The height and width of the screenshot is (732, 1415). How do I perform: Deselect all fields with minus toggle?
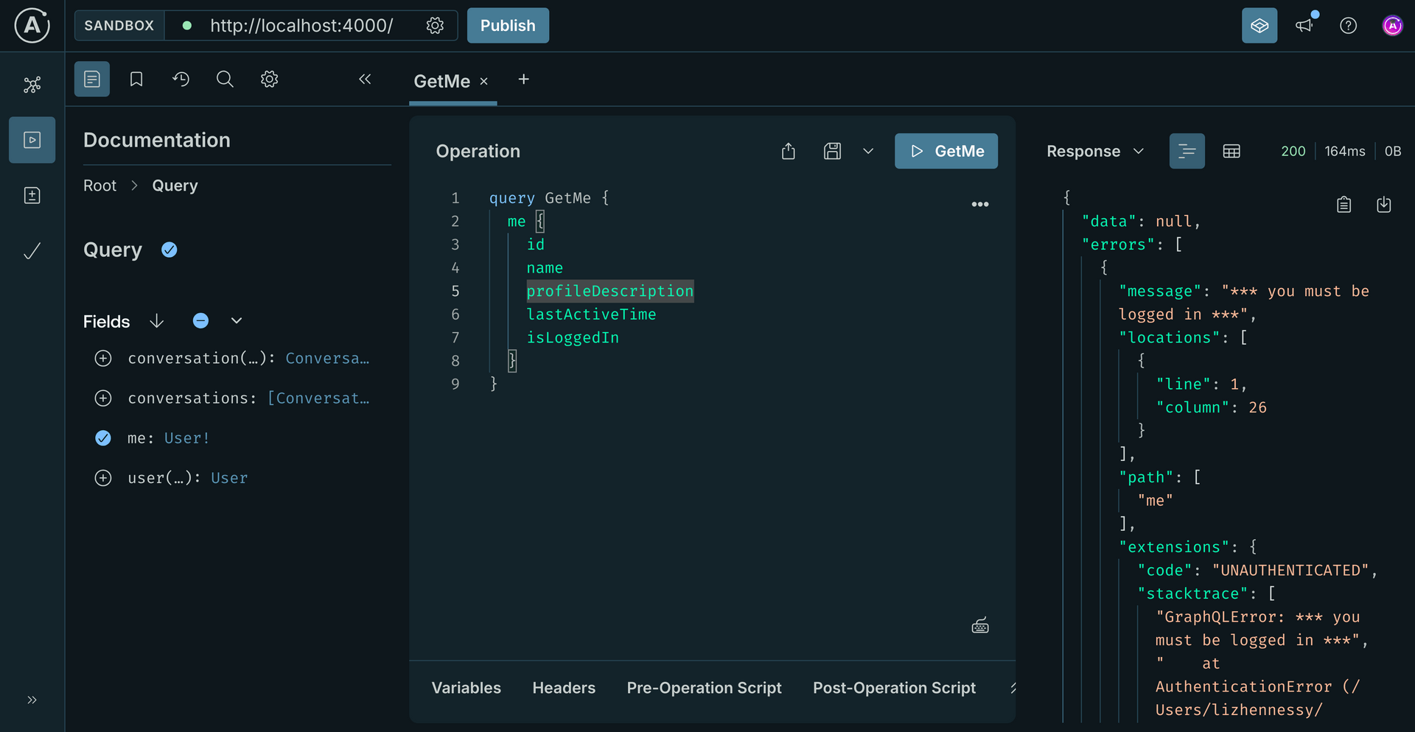(200, 320)
